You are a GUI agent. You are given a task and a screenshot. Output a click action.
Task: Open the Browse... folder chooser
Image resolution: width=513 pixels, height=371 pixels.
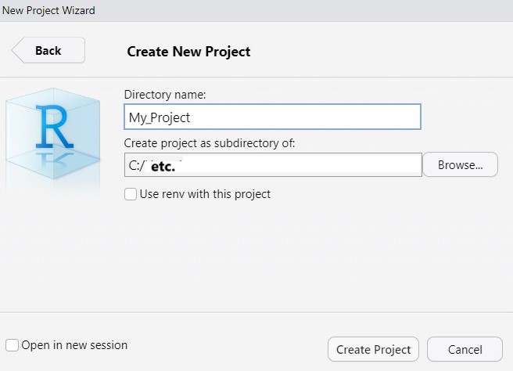tap(460, 164)
